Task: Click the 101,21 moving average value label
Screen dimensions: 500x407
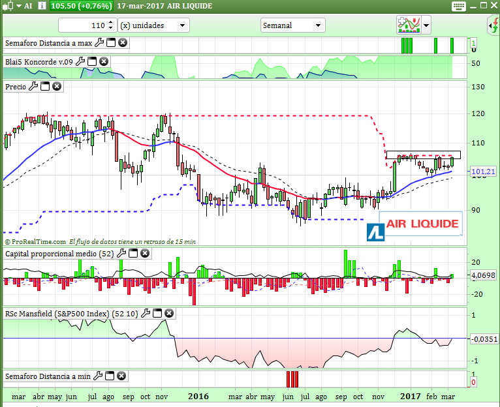Action: 483,172
